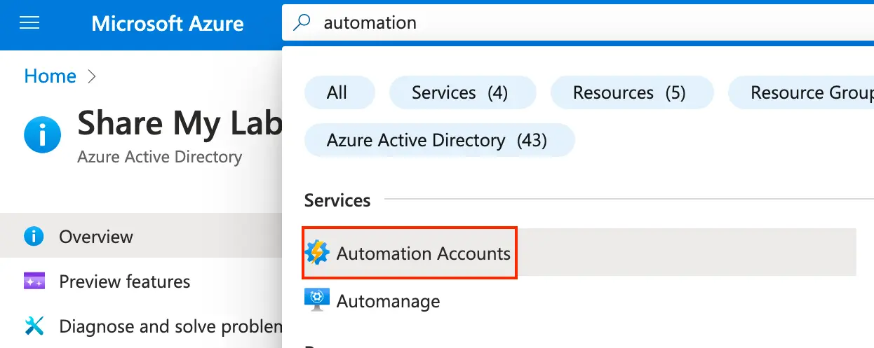Click the Automanage monitor icon

coord(317,301)
